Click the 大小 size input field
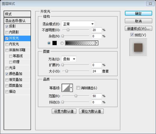 click(97, 71)
